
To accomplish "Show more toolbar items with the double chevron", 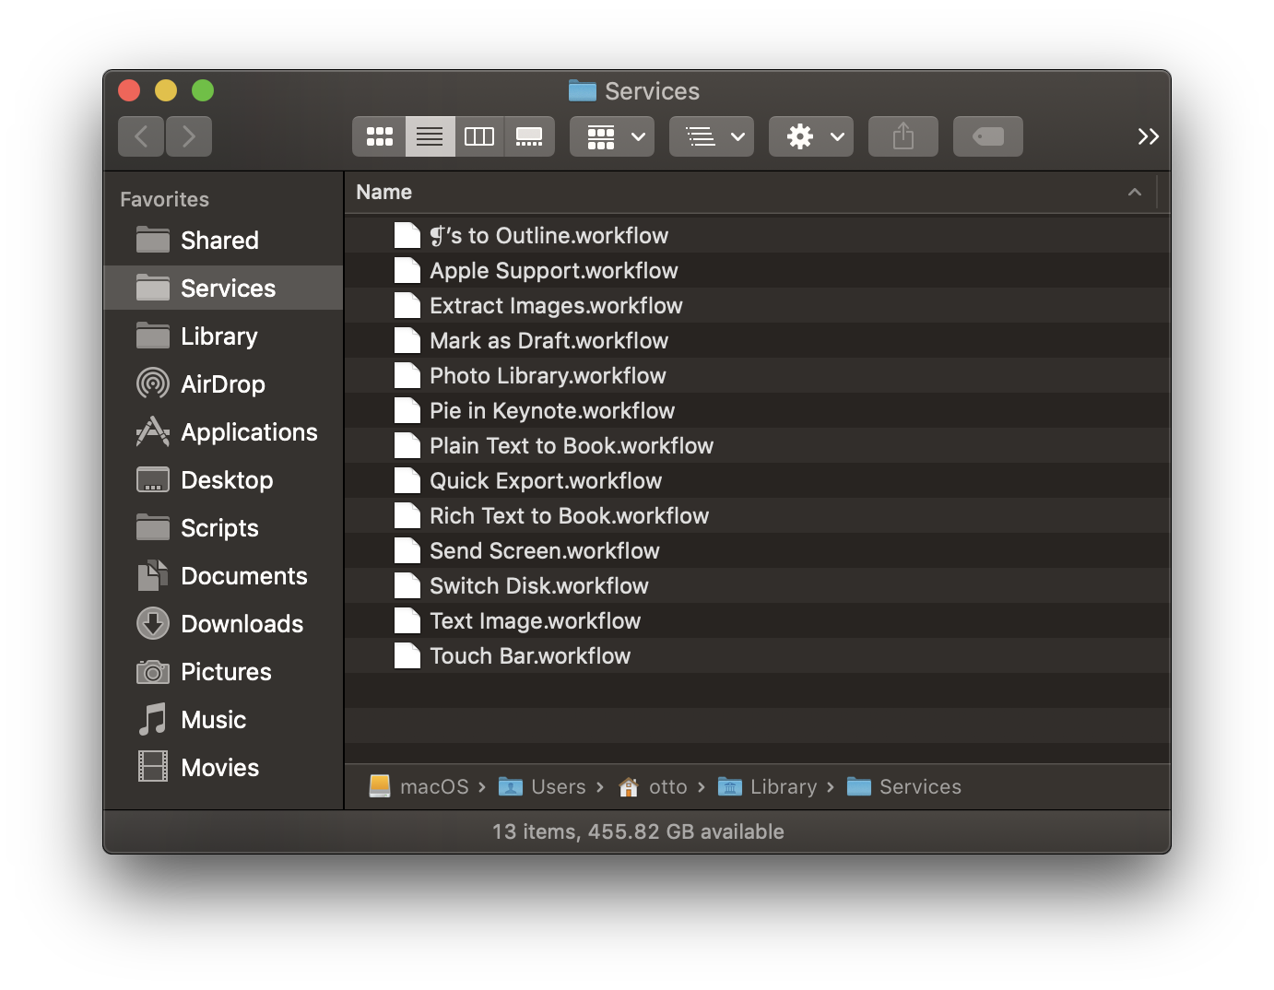I will coord(1148,136).
